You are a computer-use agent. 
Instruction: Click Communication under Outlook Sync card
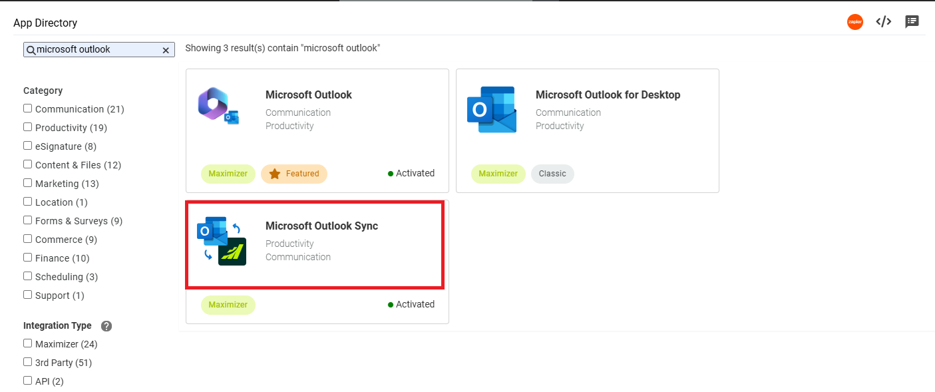click(298, 257)
